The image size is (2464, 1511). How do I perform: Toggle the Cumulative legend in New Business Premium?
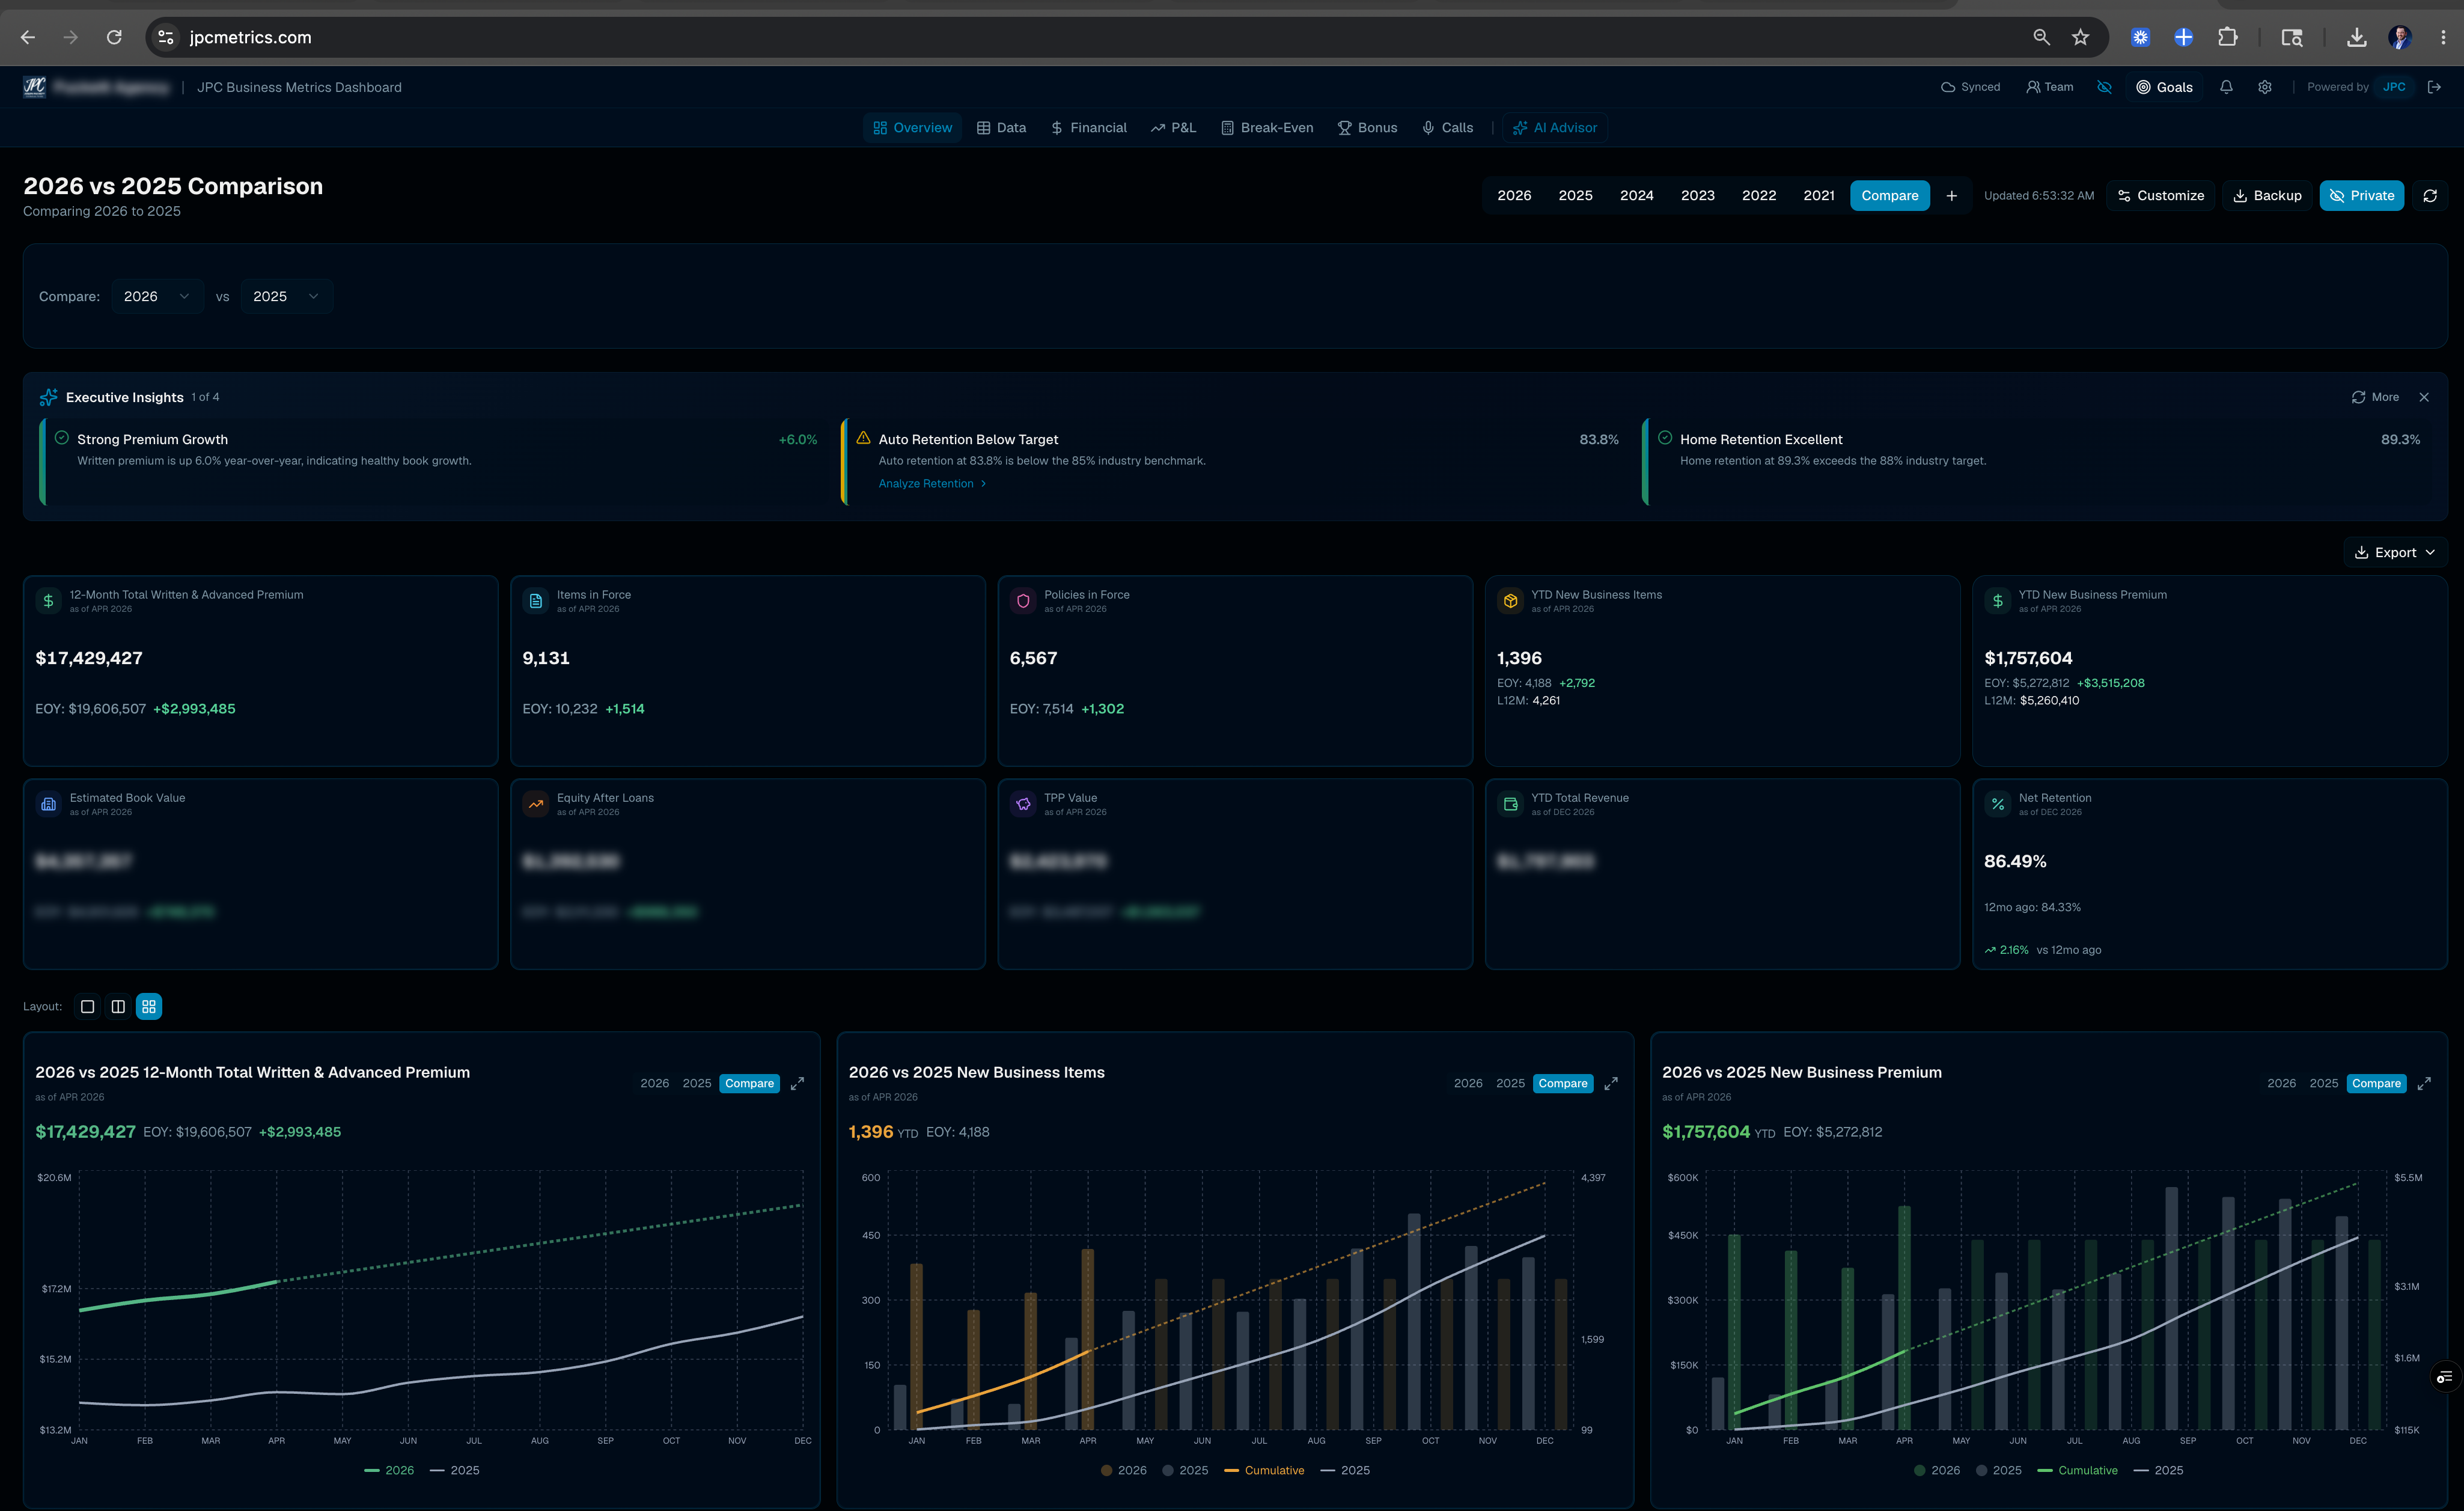tap(2077, 1471)
